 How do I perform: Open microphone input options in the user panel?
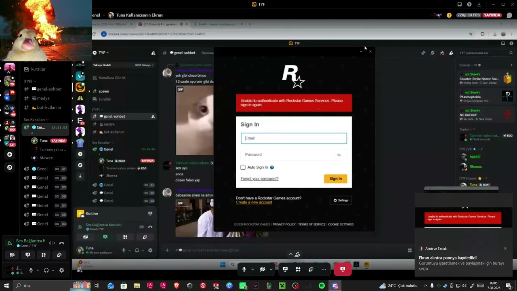tap(38, 270)
